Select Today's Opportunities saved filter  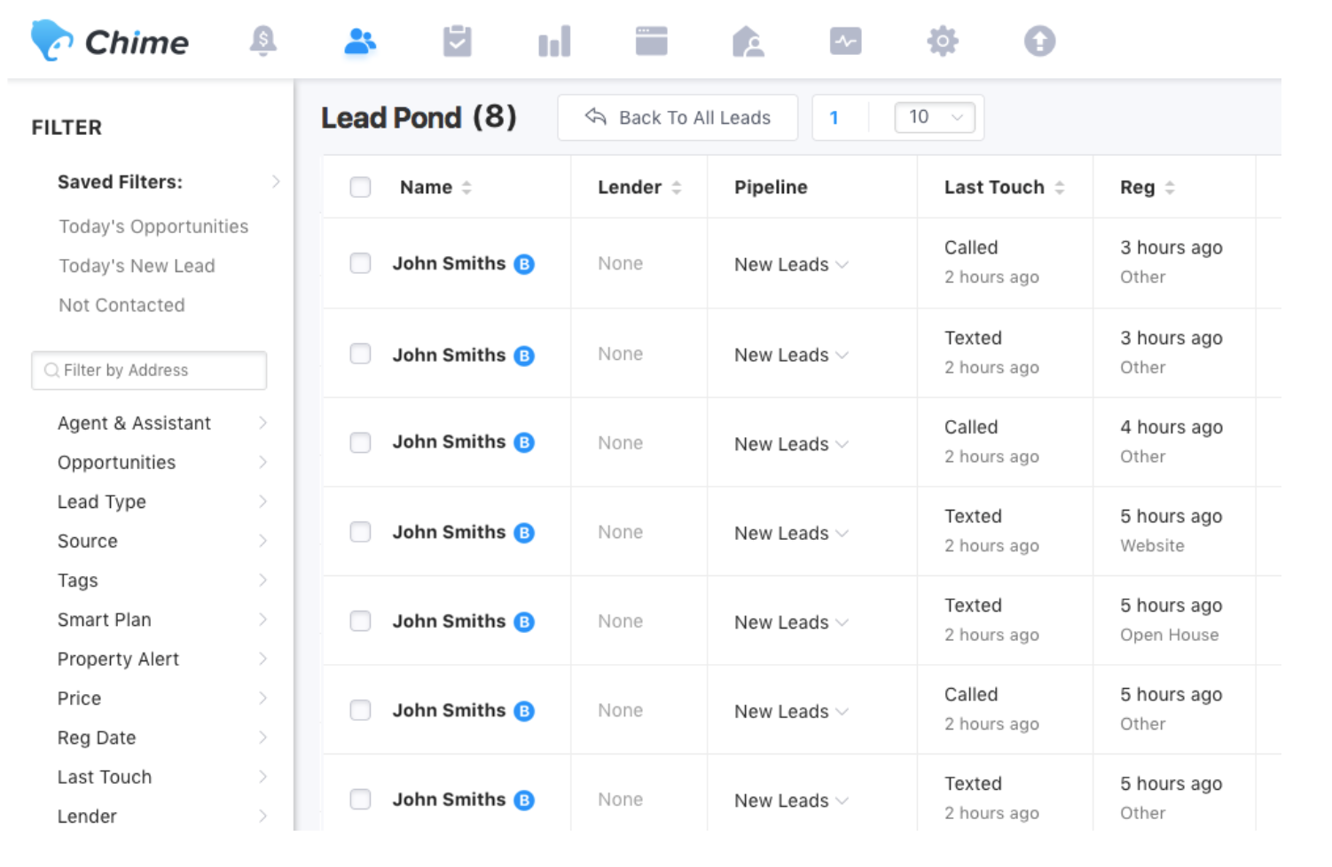click(153, 226)
